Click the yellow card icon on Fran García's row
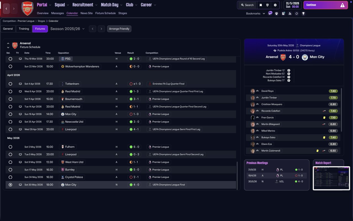Image resolution: width=353 pixels, height=221 pixels. 324,117
